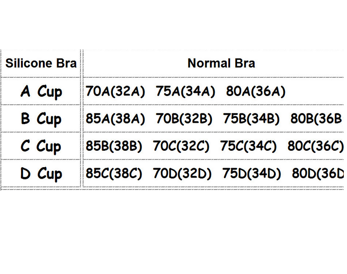Click size 70B(32B)

[184, 119]
